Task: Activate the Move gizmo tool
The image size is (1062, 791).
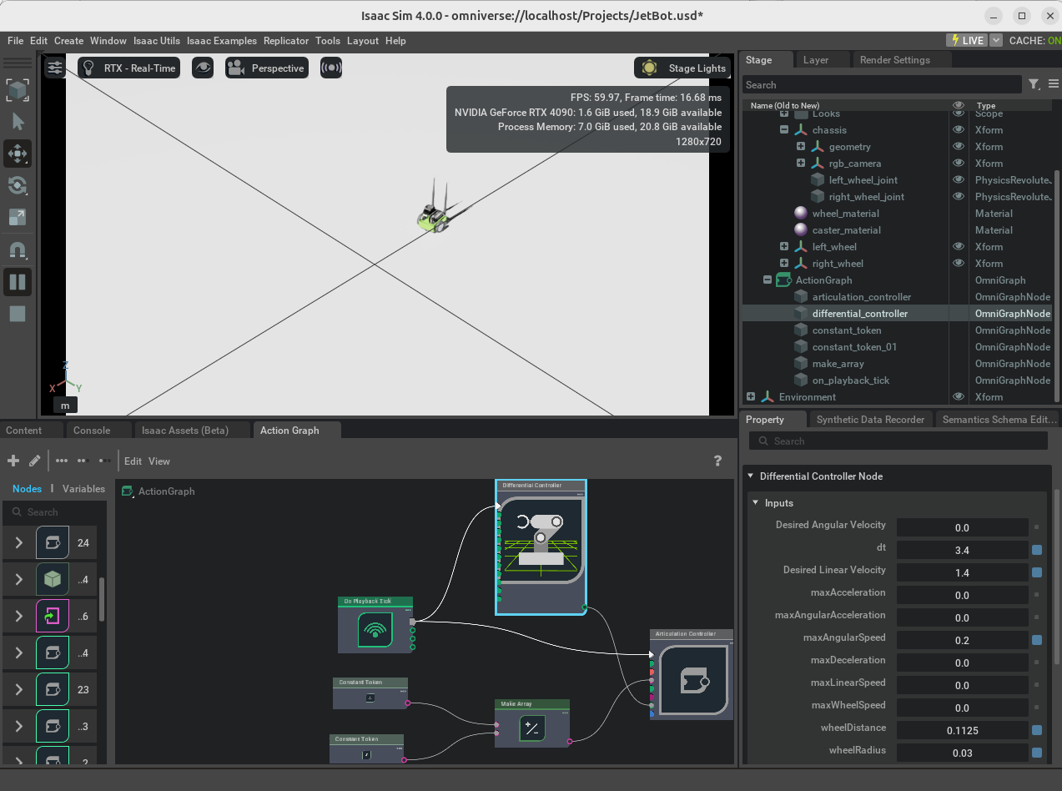Action: [x=18, y=154]
